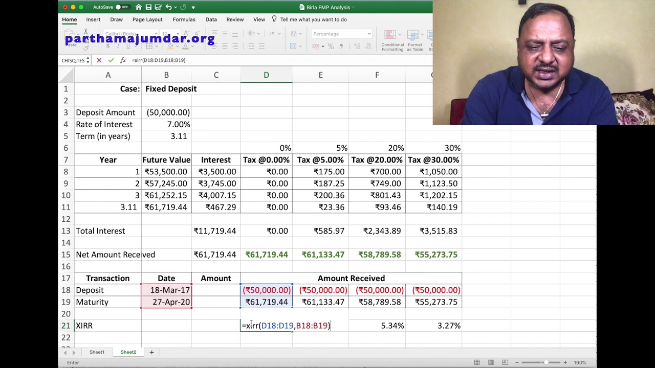Image resolution: width=655 pixels, height=368 pixels.
Task: Click the zoom slider in status bar
Action: tap(541, 362)
